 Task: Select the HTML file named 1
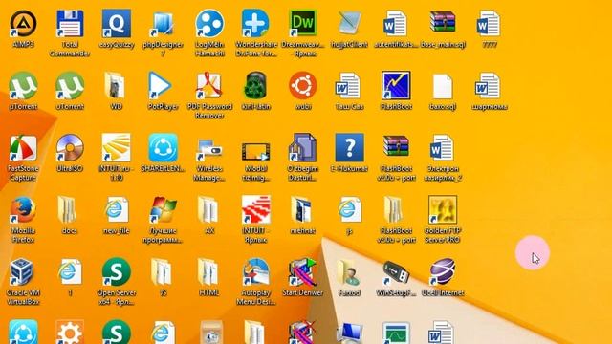tap(70, 271)
